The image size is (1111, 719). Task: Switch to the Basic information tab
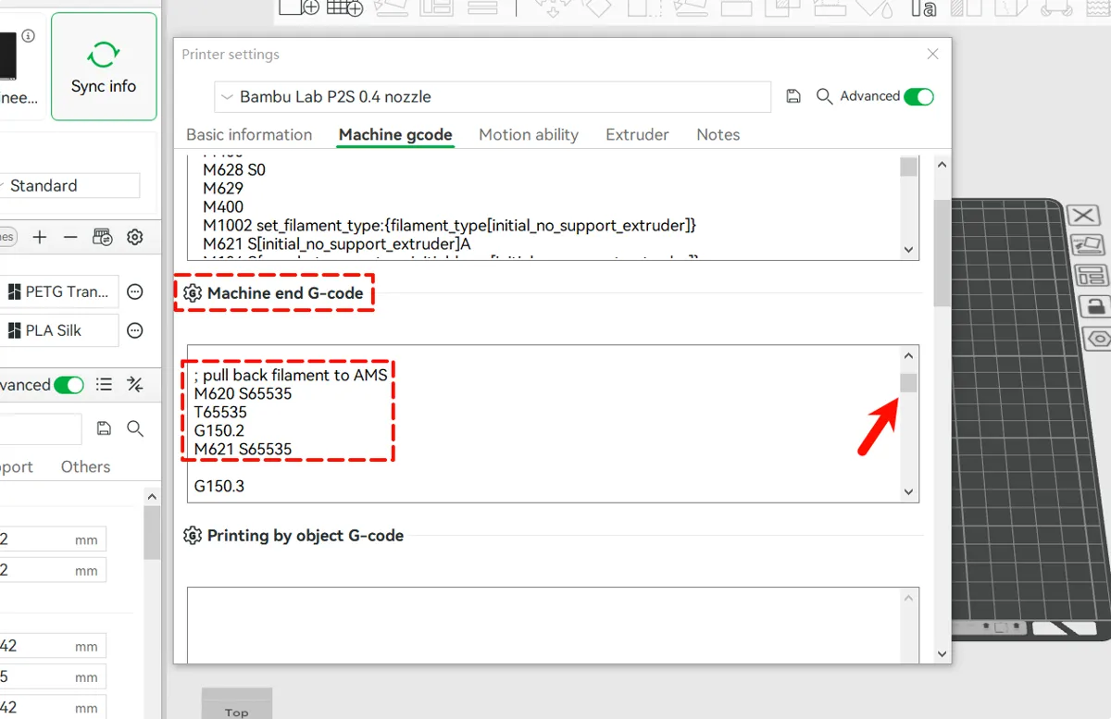pyautogui.click(x=249, y=134)
